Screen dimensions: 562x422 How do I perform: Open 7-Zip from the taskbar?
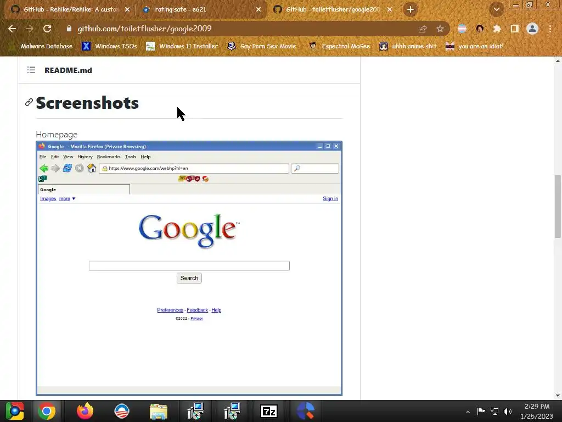click(x=269, y=411)
